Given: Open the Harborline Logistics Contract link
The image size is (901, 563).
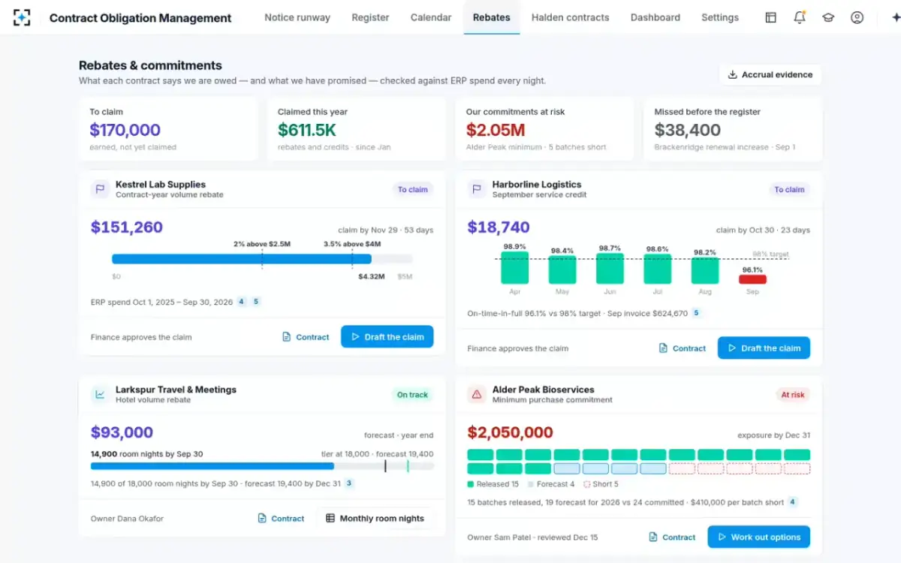Looking at the screenshot, I should coord(683,348).
